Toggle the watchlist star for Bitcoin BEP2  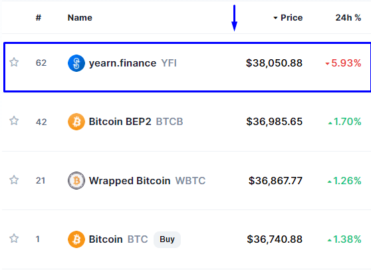[x=14, y=120]
